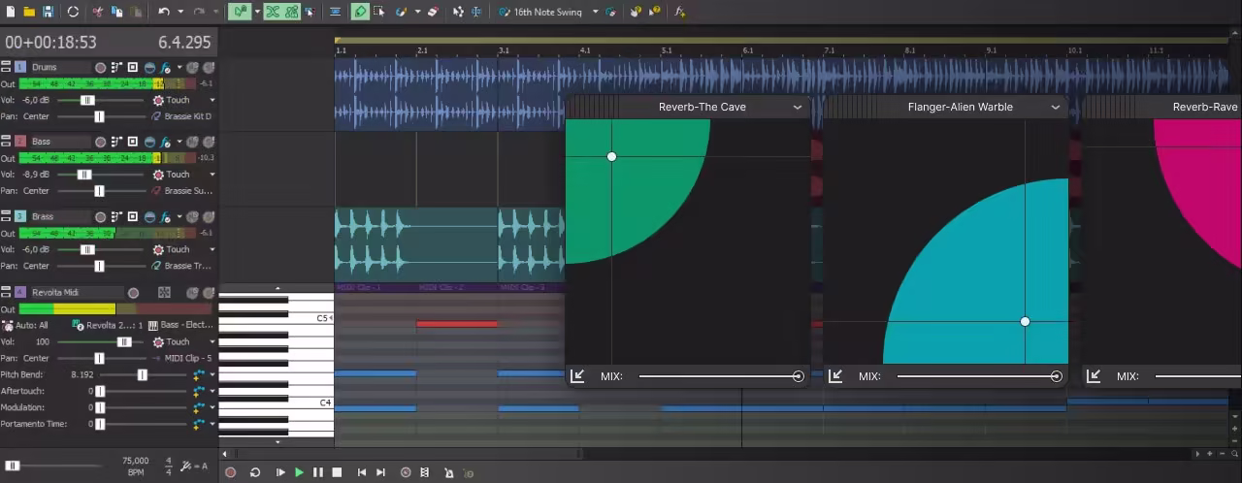Click the expand arrow icon in Reverb-The Cave panel
This screenshot has width=1242, height=483.
[577, 376]
